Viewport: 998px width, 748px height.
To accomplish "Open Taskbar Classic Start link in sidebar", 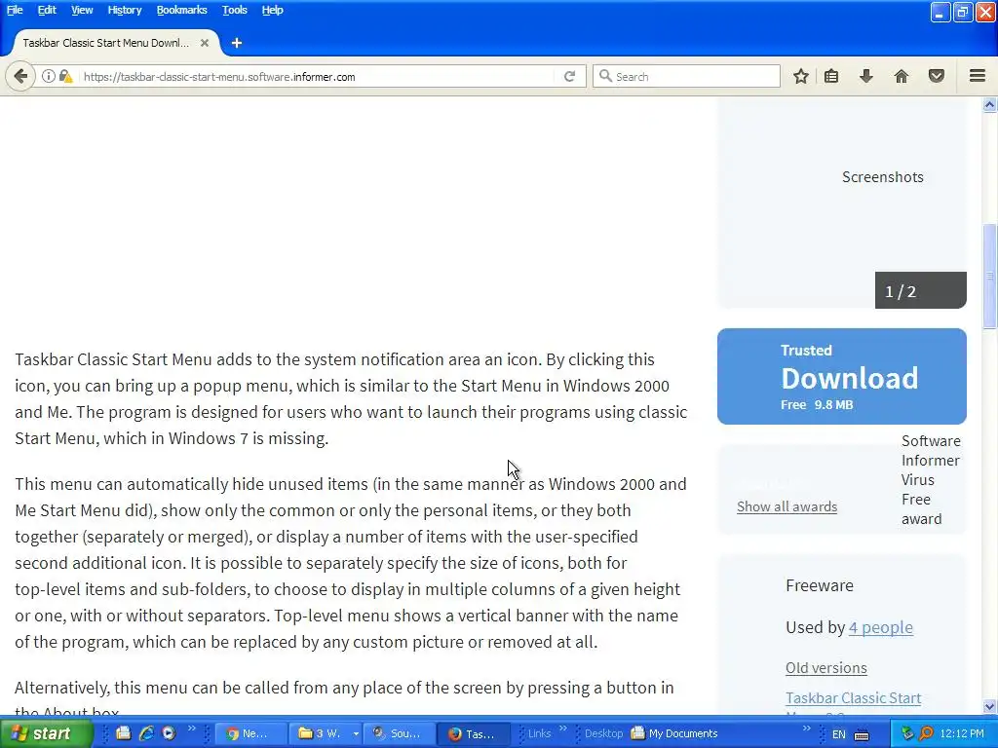I will tap(853, 697).
